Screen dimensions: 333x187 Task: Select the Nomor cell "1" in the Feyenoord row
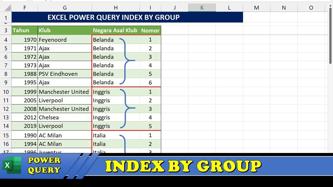tap(150, 40)
